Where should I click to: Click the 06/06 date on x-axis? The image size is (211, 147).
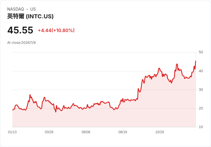tap(86, 132)
